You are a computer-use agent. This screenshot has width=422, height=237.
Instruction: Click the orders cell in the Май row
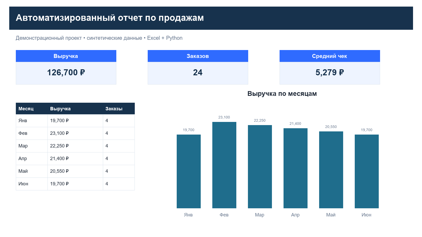click(x=119, y=171)
